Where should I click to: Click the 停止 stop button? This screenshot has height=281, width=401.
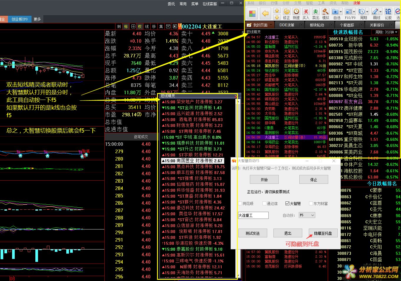(314, 179)
